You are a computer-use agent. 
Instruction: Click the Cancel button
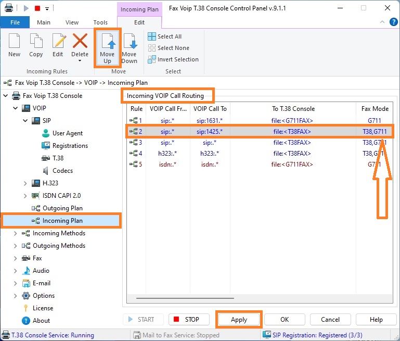pyautogui.click(x=330, y=320)
